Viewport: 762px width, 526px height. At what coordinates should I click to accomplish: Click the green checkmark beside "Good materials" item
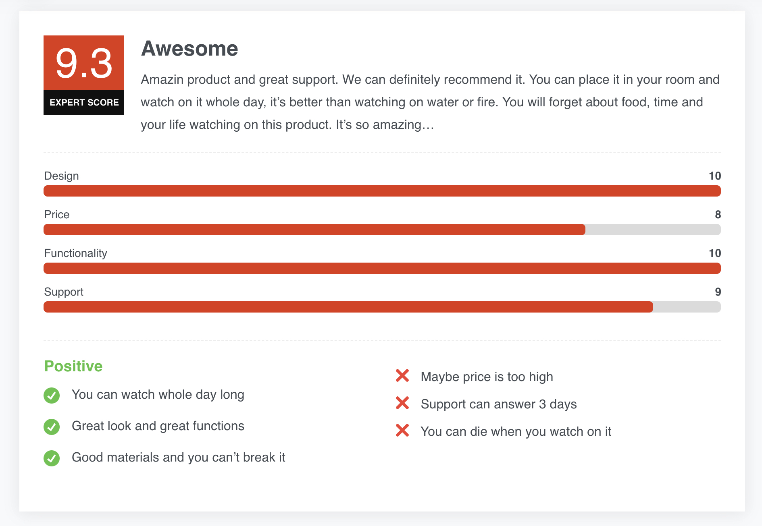tap(52, 458)
